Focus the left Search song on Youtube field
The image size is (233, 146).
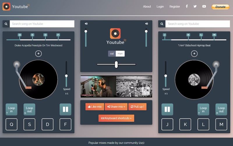[x=42, y=24]
